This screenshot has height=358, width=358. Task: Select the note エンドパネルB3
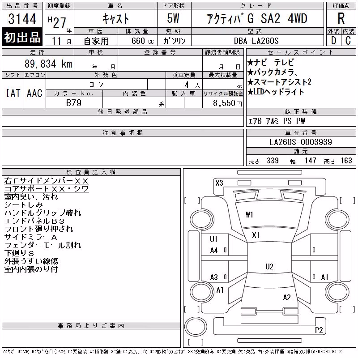pyautogui.click(x=34, y=221)
